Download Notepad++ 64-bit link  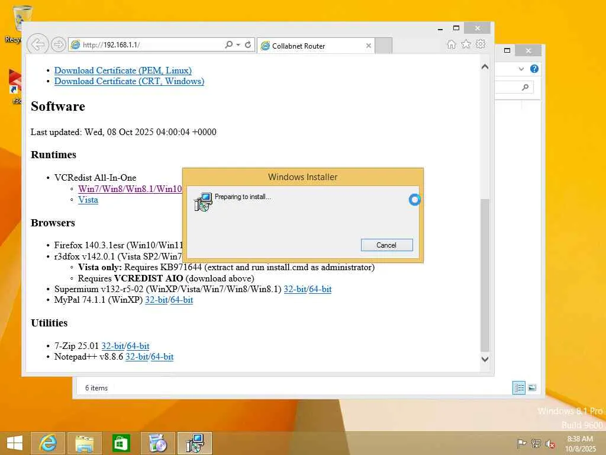(x=162, y=357)
